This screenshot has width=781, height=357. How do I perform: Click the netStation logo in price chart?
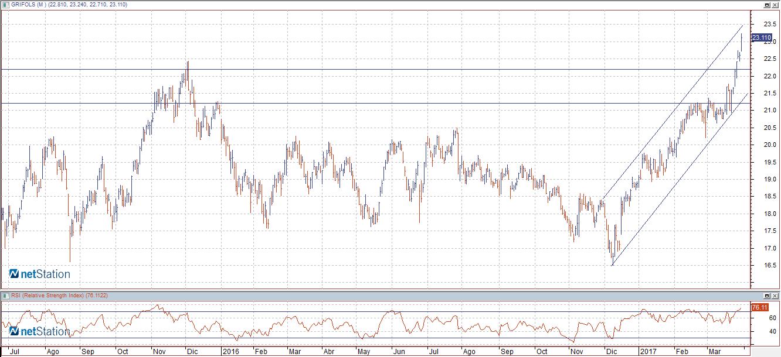[40, 274]
